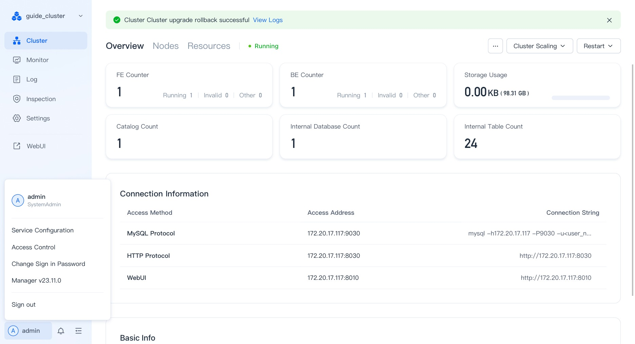
Task: Click the WebUI connection string http://172.20.17.117:8010
Action: (x=556, y=278)
